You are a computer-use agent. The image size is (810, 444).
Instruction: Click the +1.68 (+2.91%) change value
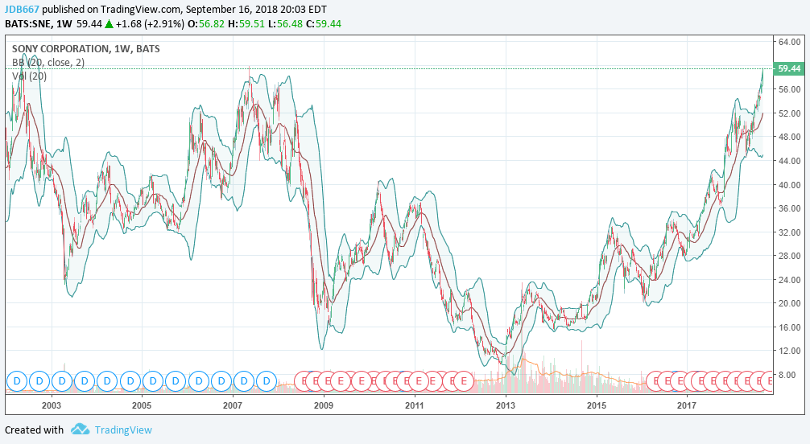point(150,24)
